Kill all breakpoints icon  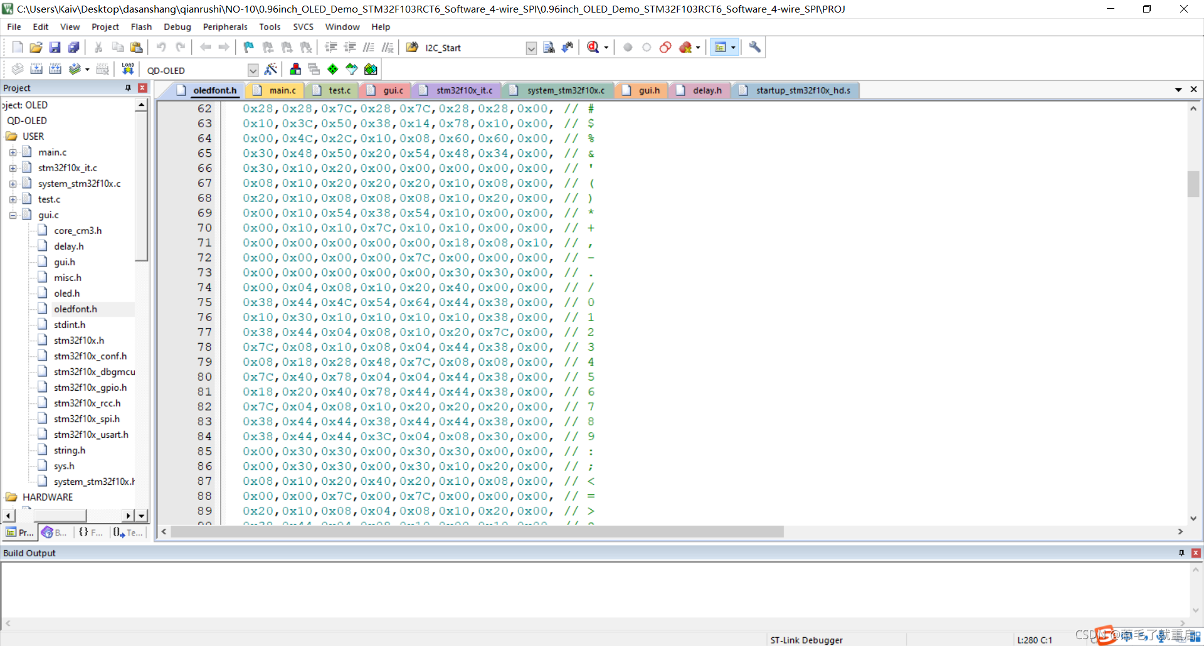685,47
